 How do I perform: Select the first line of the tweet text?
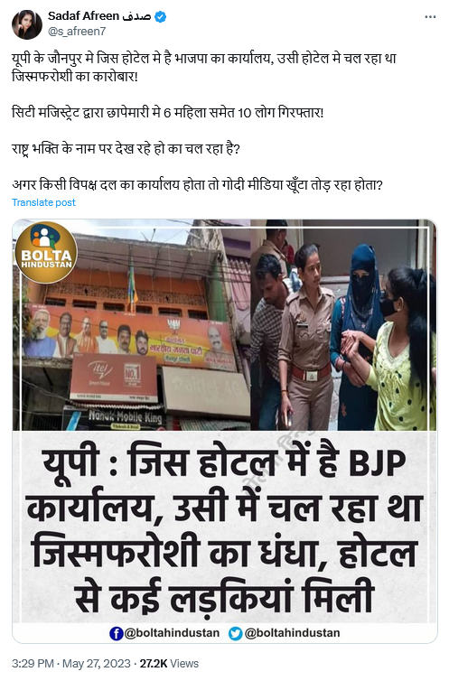[204, 58]
